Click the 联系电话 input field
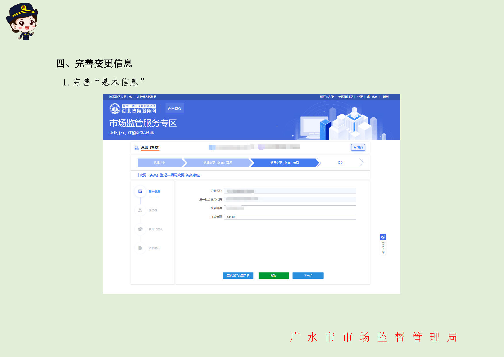504x357 pixels. point(290,208)
